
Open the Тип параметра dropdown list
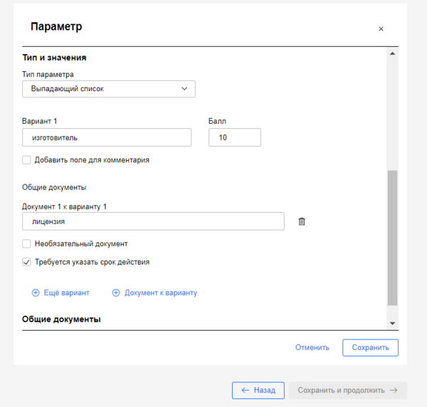point(108,89)
